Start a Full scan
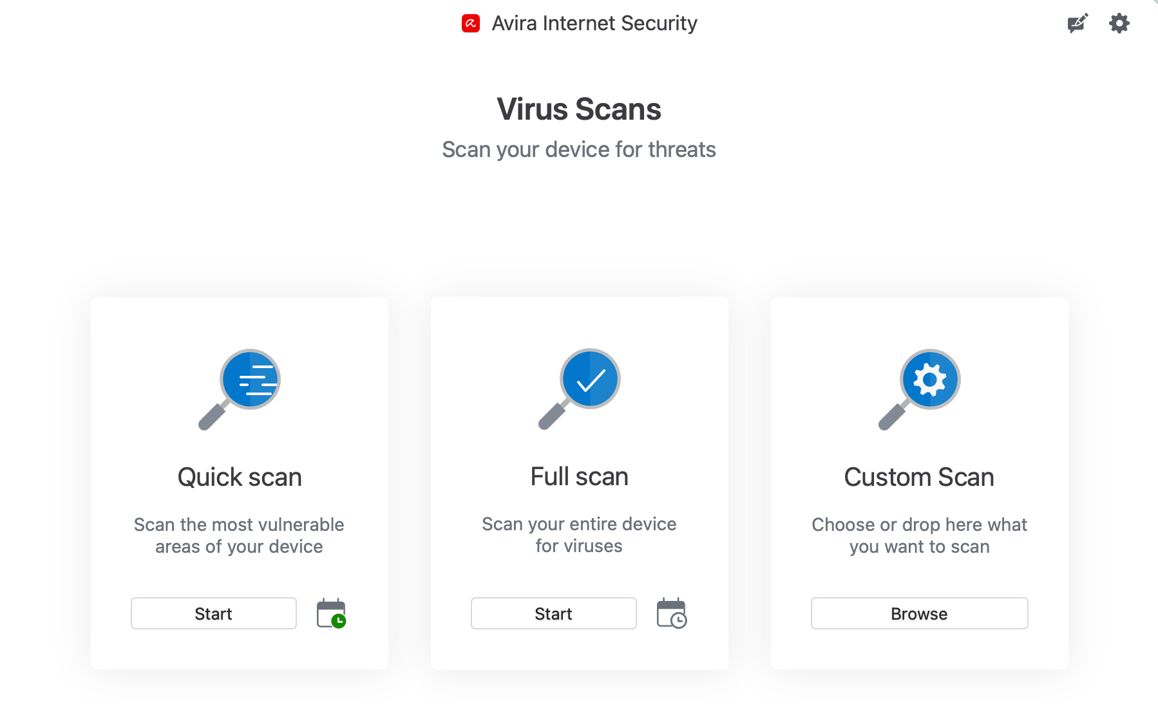Screen dimensions: 1158x704 coord(553,613)
